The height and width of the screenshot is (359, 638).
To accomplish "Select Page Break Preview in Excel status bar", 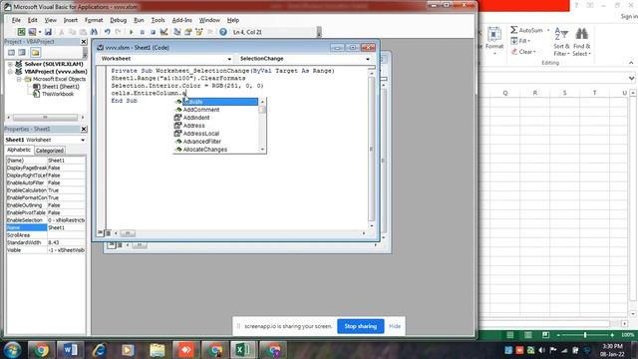I will coord(545,335).
